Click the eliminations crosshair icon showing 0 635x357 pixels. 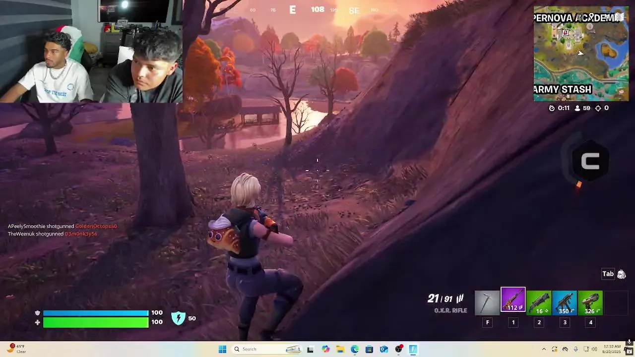click(598, 108)
